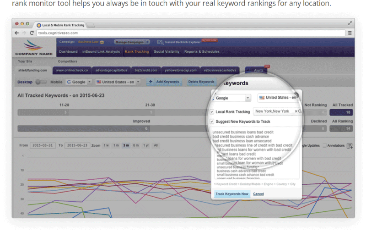Click the Instant Backlink Explorer icon
Viewport: 366px width, 243px height.
pos(161,42)
